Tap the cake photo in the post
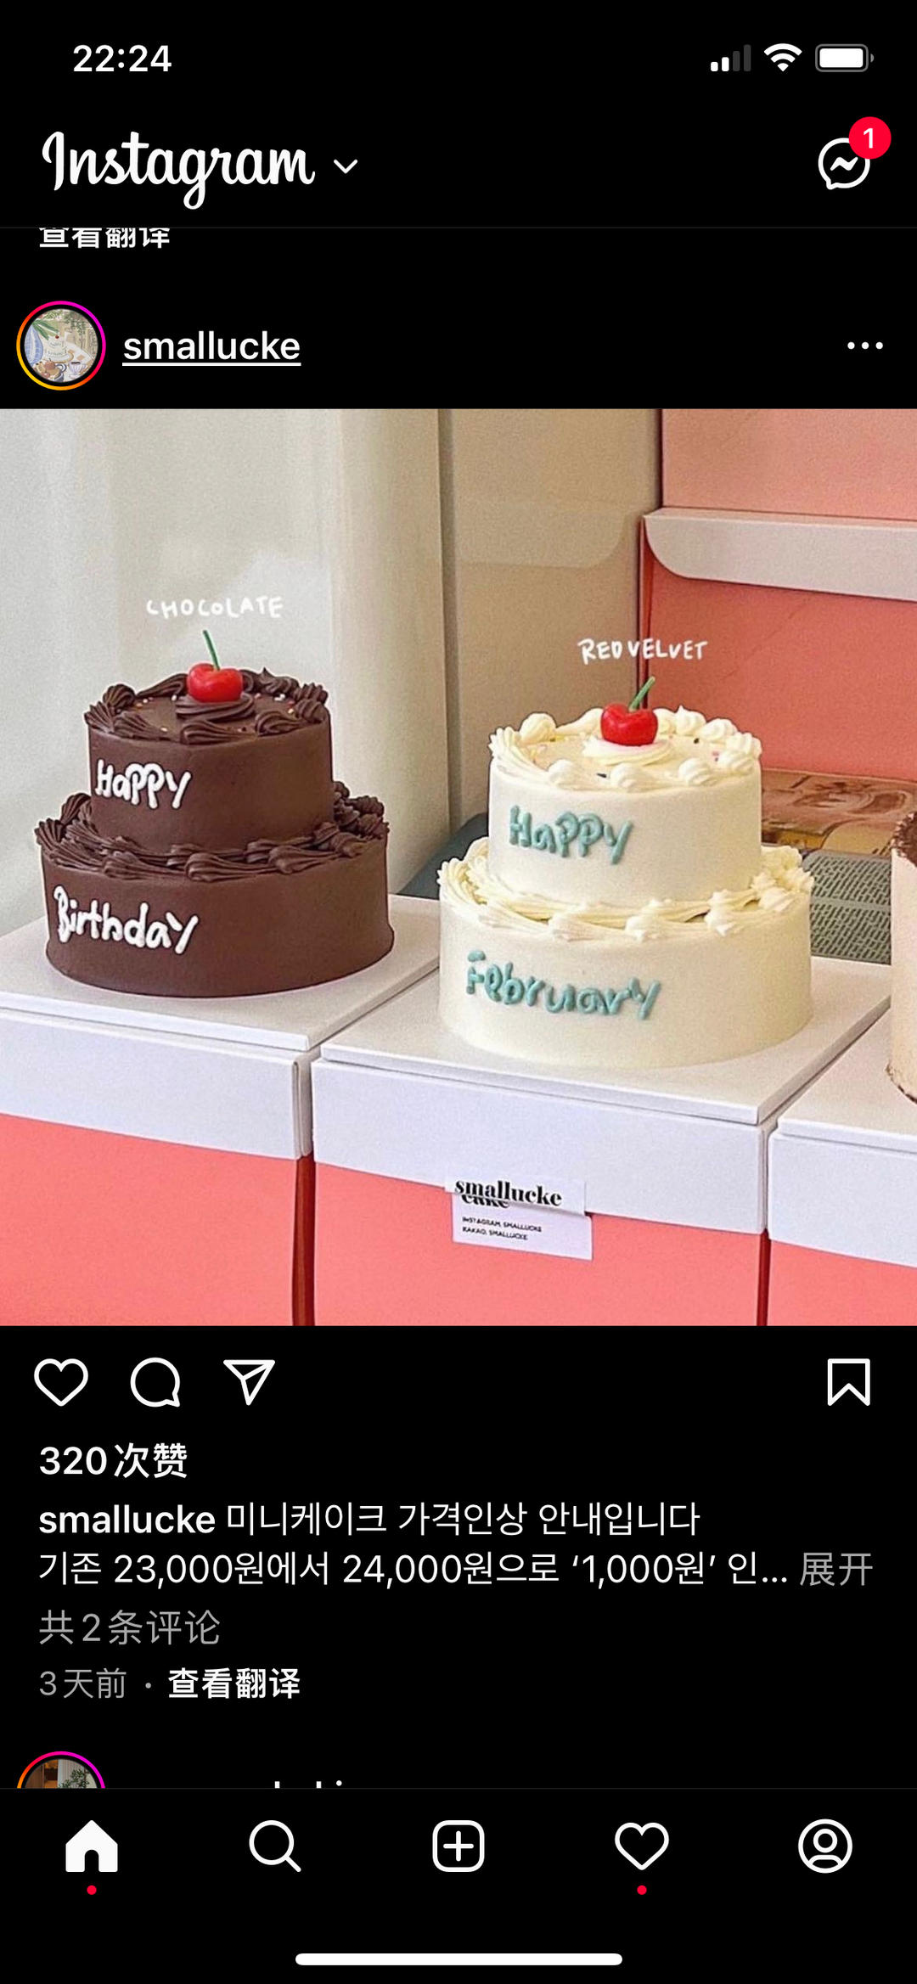The height and width of the screenshot is (1984, 917). tap(458, 868)
